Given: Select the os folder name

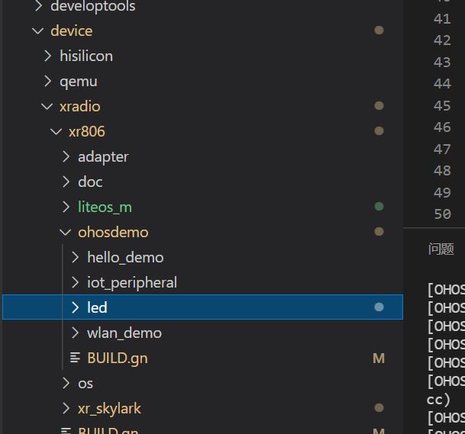Looking at the screenshot, I should click(86, 384).
